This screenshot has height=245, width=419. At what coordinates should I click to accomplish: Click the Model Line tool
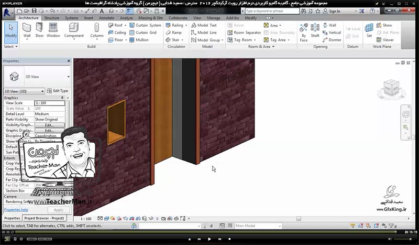[204, 33]
